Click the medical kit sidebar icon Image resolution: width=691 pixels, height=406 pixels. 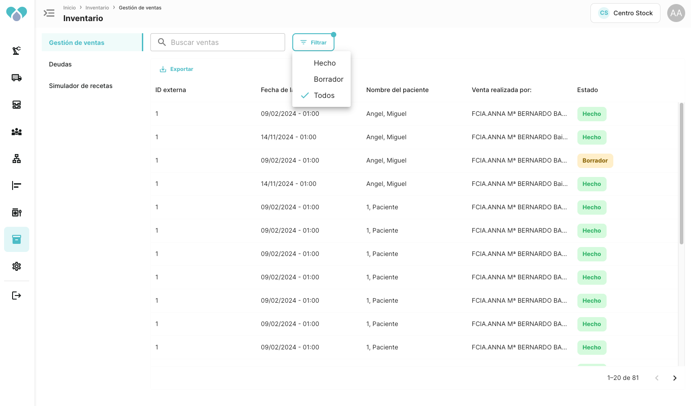coord(17,212)
